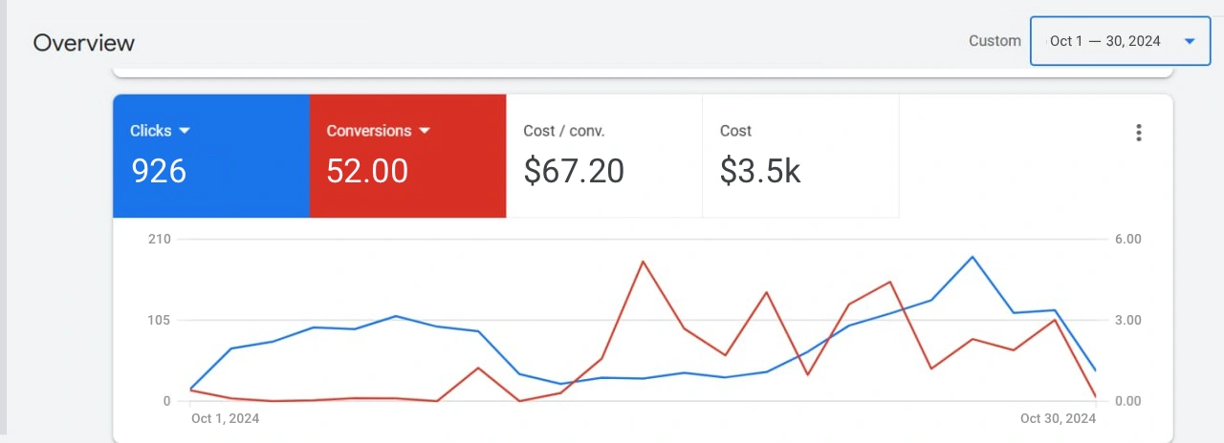Click the 6.00 right axis label
This screenshot has height=443, width=1224.
[x=1128, y=239]
